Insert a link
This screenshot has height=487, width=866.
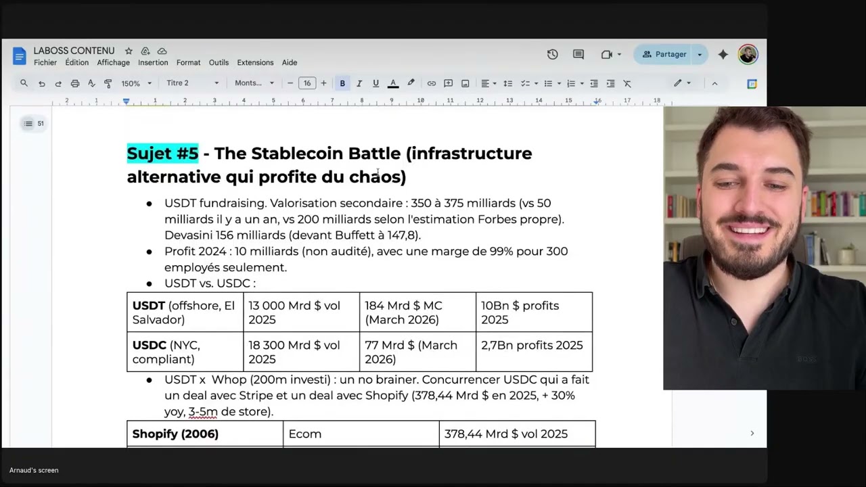432,83
